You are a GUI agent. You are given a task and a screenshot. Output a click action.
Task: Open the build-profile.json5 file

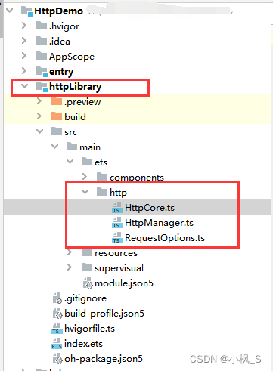point(104,314)
